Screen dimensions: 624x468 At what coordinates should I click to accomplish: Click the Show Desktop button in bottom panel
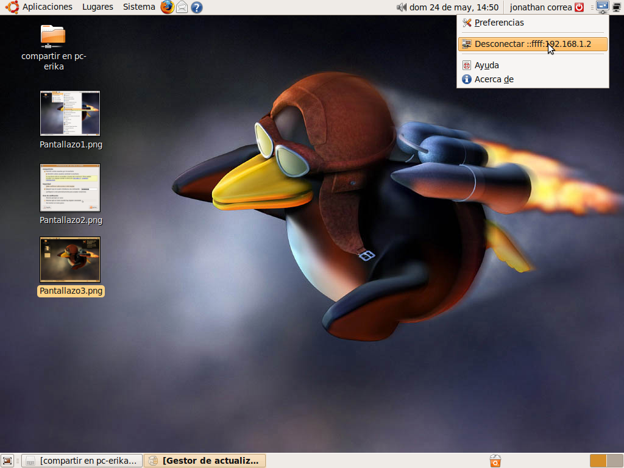tap(7, 461)
